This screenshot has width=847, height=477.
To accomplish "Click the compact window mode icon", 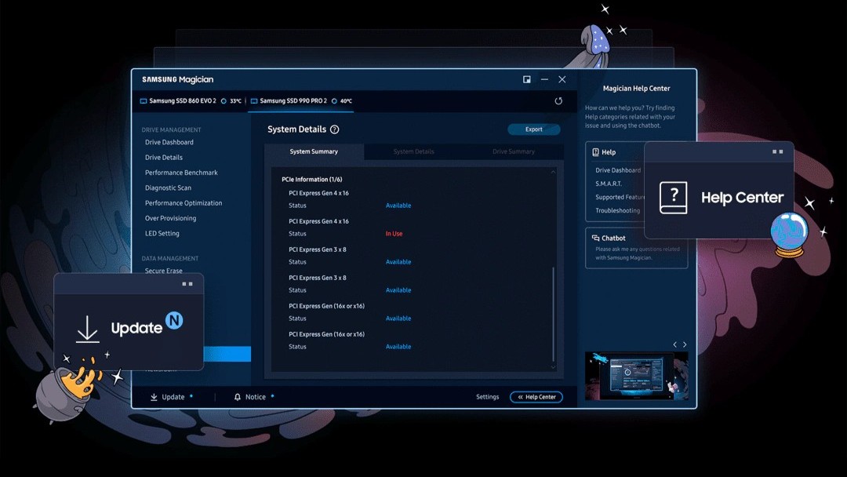I will (527, 79).
